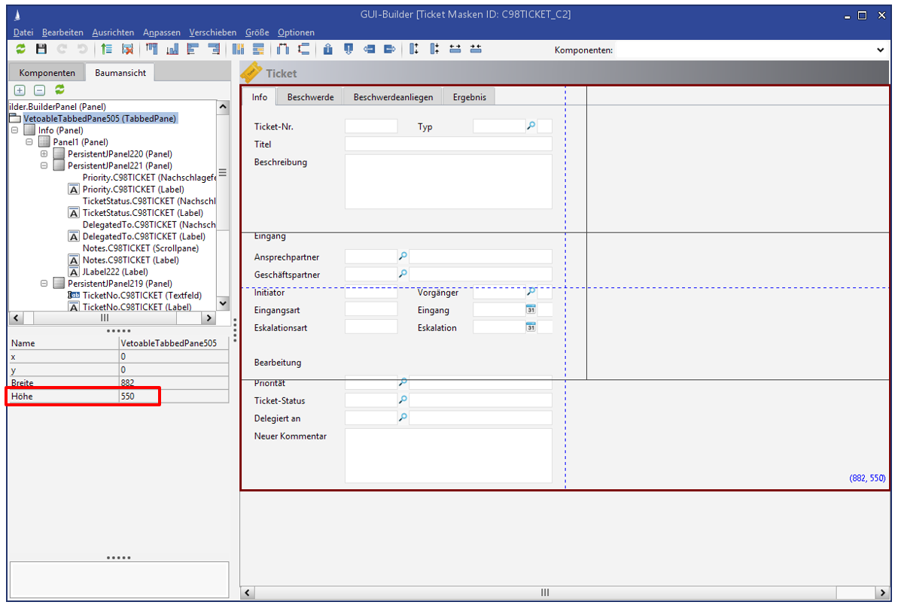Click the green refresh icon in main toolbar
The height and width of the screenshot is (608, 898).
(x=21, y=50)
